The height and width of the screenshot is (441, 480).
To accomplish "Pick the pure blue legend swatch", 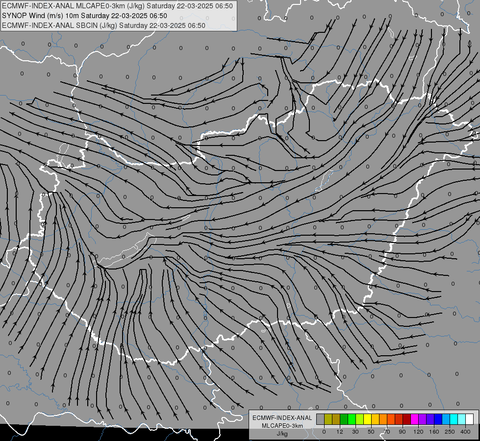I will pyautogui.click(x=438, y=419).
